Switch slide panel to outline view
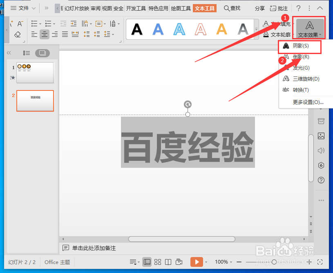Screen dimensions: 333x273 pos(27,53)
